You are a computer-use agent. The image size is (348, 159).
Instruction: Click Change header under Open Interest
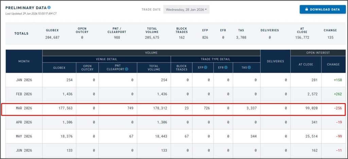tap(333, 64)
